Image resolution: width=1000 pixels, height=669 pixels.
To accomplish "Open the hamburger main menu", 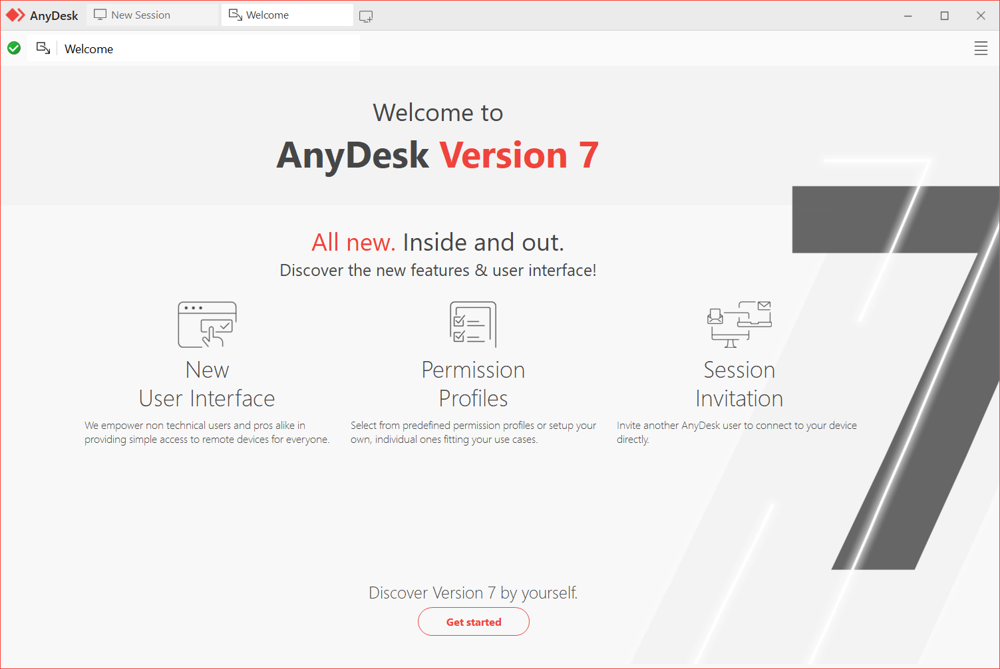I will [x=981, y=49].
